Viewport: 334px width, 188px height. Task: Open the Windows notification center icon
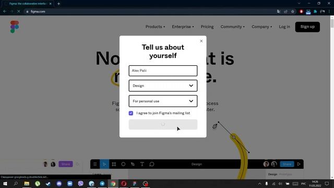pos(327,183)
